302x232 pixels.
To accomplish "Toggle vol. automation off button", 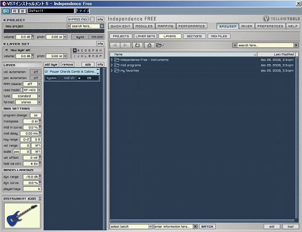I will 36,72.
